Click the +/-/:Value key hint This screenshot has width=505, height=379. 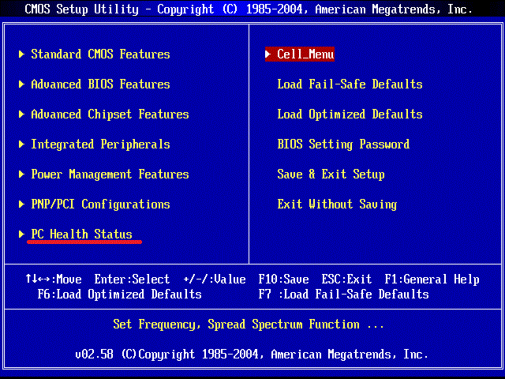pyautogui.click(x=215, y=279)
